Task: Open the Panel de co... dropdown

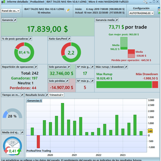Action: coord(11,11)
